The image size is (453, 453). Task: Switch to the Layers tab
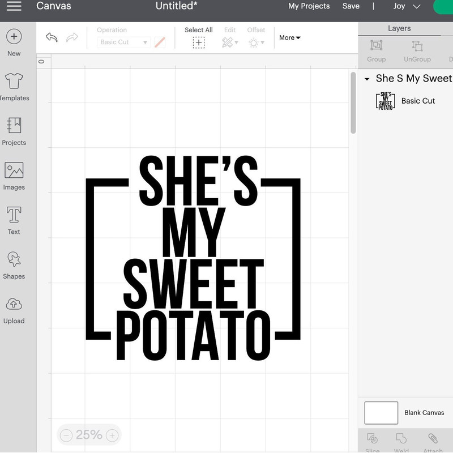[400, 28]
